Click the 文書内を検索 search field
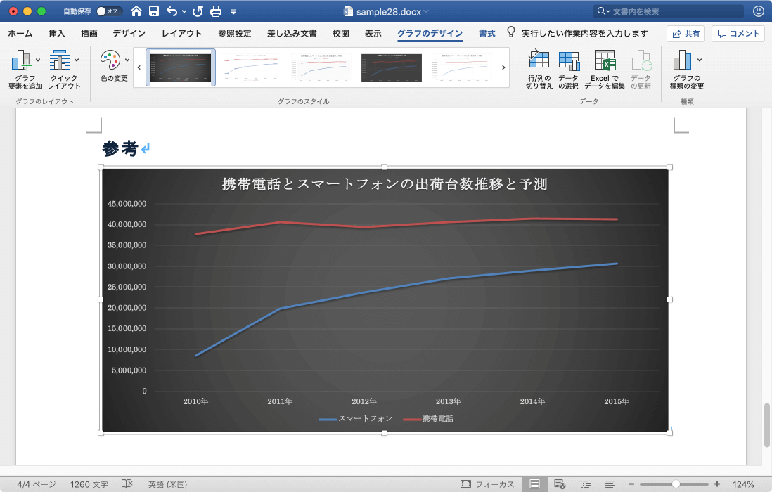This screenshot has width=772, height=492. 669,11
